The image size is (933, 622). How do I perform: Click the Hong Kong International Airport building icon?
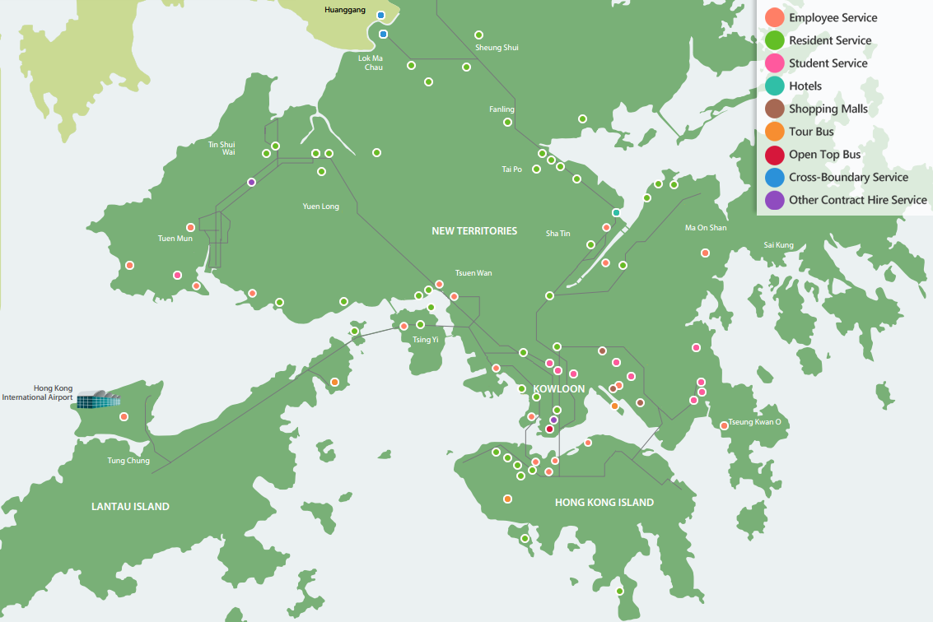(97, 401)
